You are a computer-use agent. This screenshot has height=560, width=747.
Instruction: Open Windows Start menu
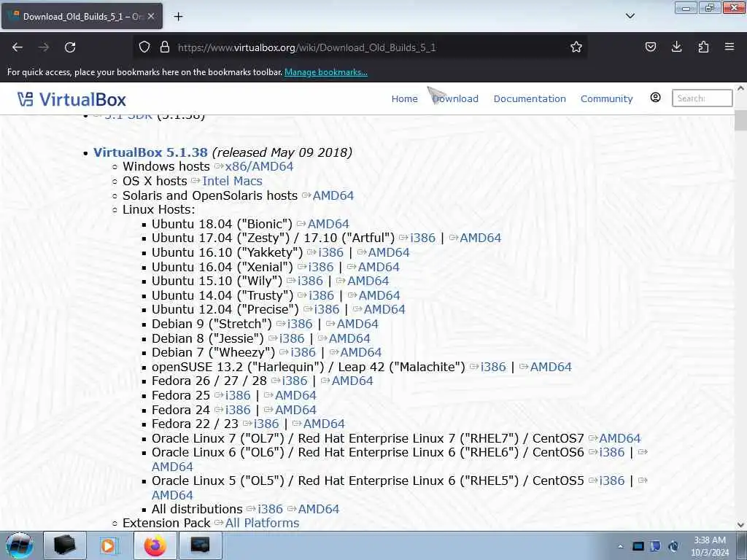[x=19, y=546]
